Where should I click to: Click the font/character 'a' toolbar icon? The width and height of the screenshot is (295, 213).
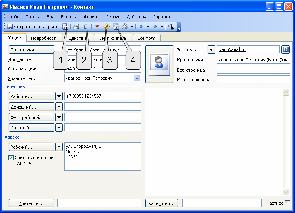(171, 27)
